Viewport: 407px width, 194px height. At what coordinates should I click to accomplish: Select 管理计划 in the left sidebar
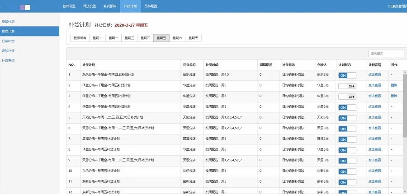pyautogui.click(x=29, y=31)
